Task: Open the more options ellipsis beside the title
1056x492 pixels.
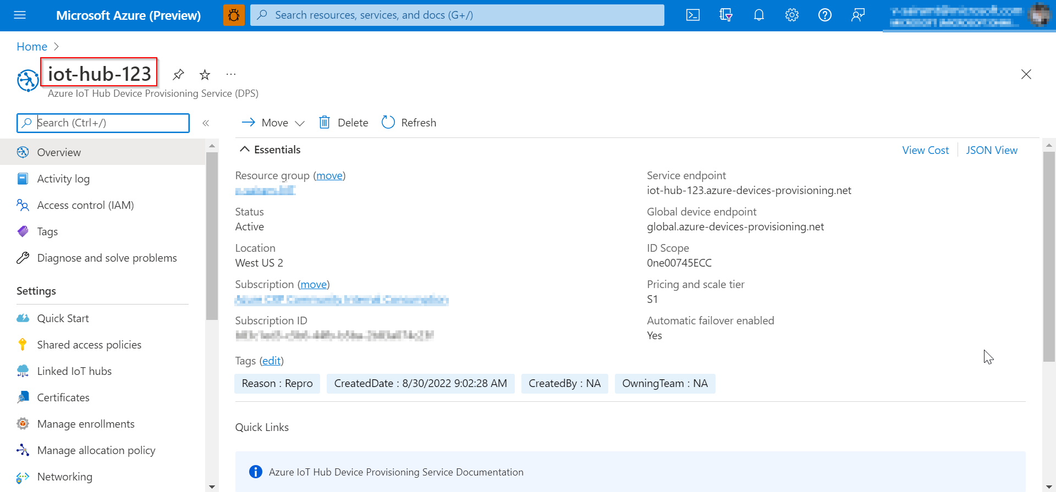Action: pyautogui.click(x=231, y=74)
